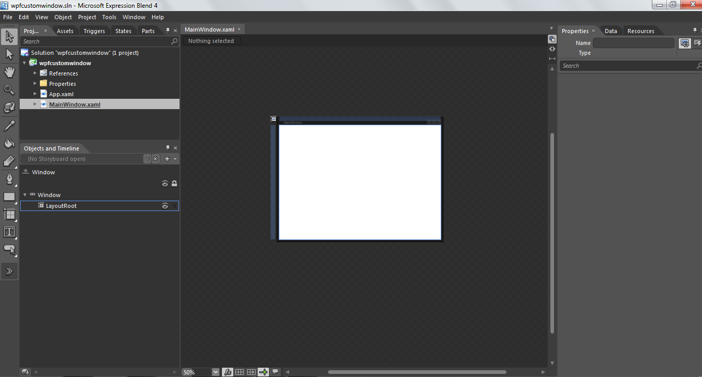
Task: Select the Zoom tool
Action: pyautogui.click(x=9, y=89)
